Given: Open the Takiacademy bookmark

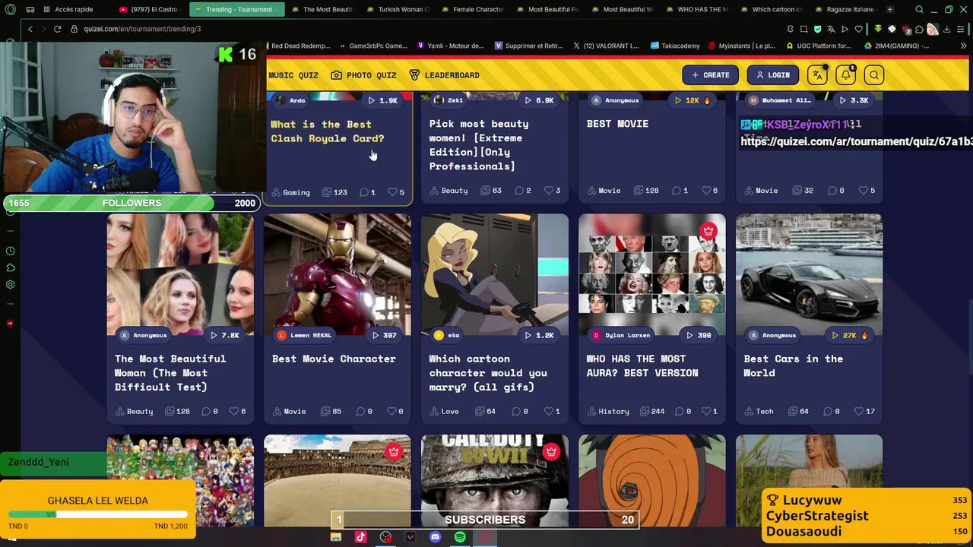Looking at the screenshot, I should pyautogui.click(x=675, y=46).
